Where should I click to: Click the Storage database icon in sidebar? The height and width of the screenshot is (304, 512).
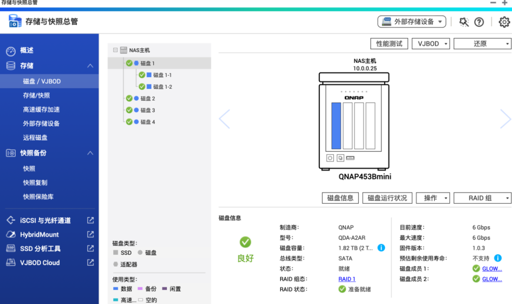point(11,66)
